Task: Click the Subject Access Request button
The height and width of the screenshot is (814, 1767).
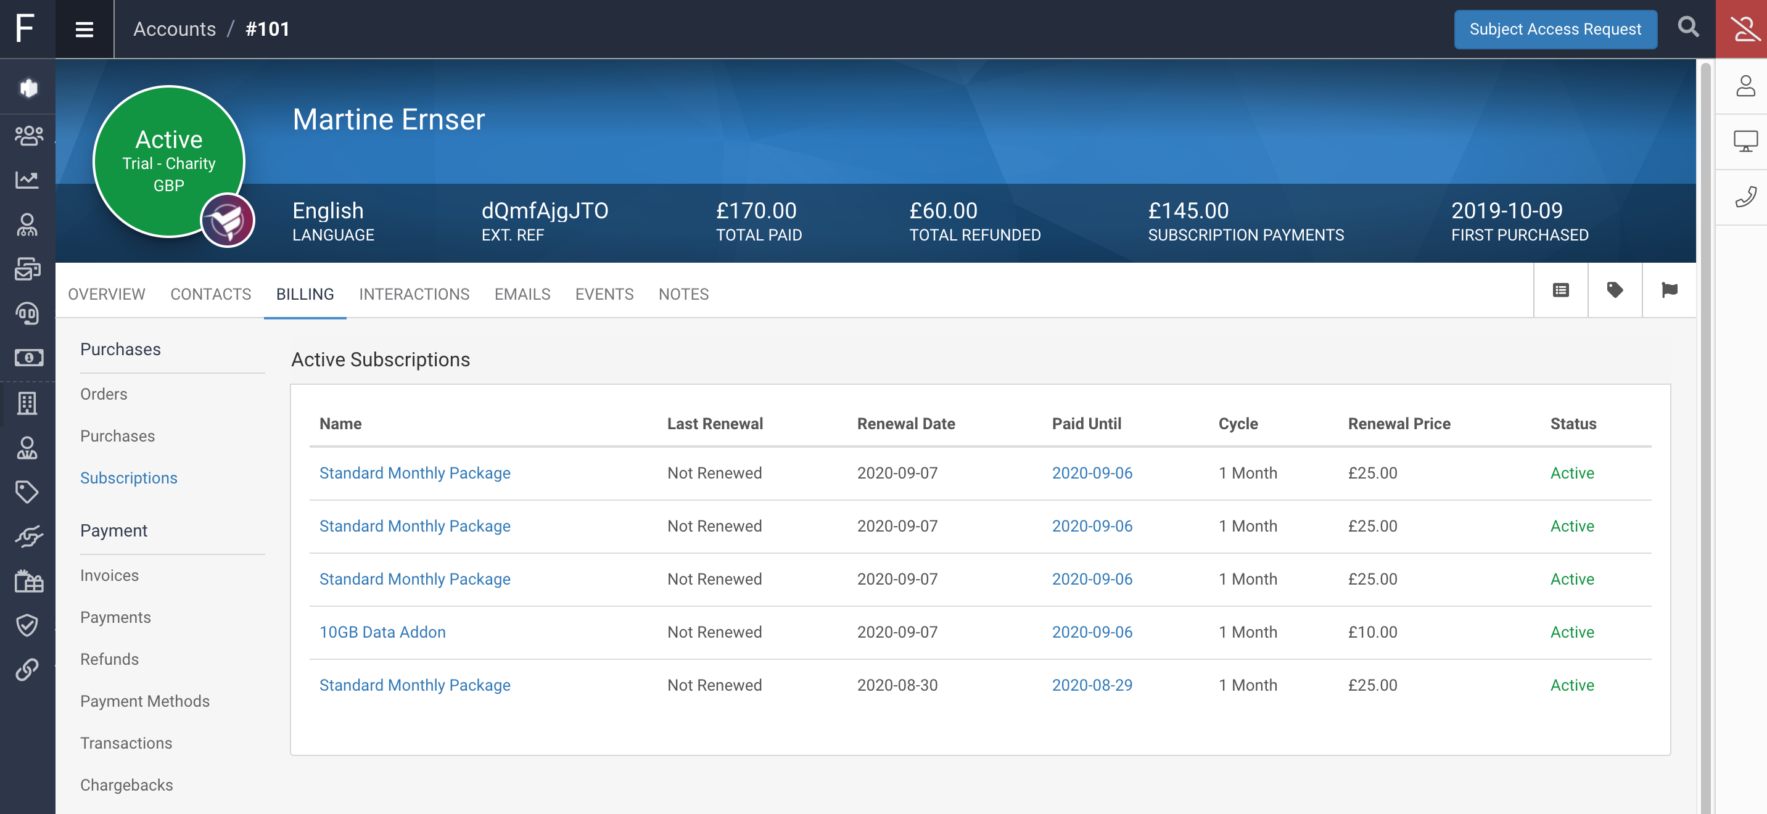Action: [1555, 29]
